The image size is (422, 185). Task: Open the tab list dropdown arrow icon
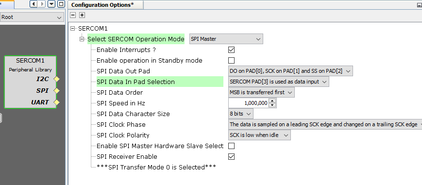click(x=51, y=4)
